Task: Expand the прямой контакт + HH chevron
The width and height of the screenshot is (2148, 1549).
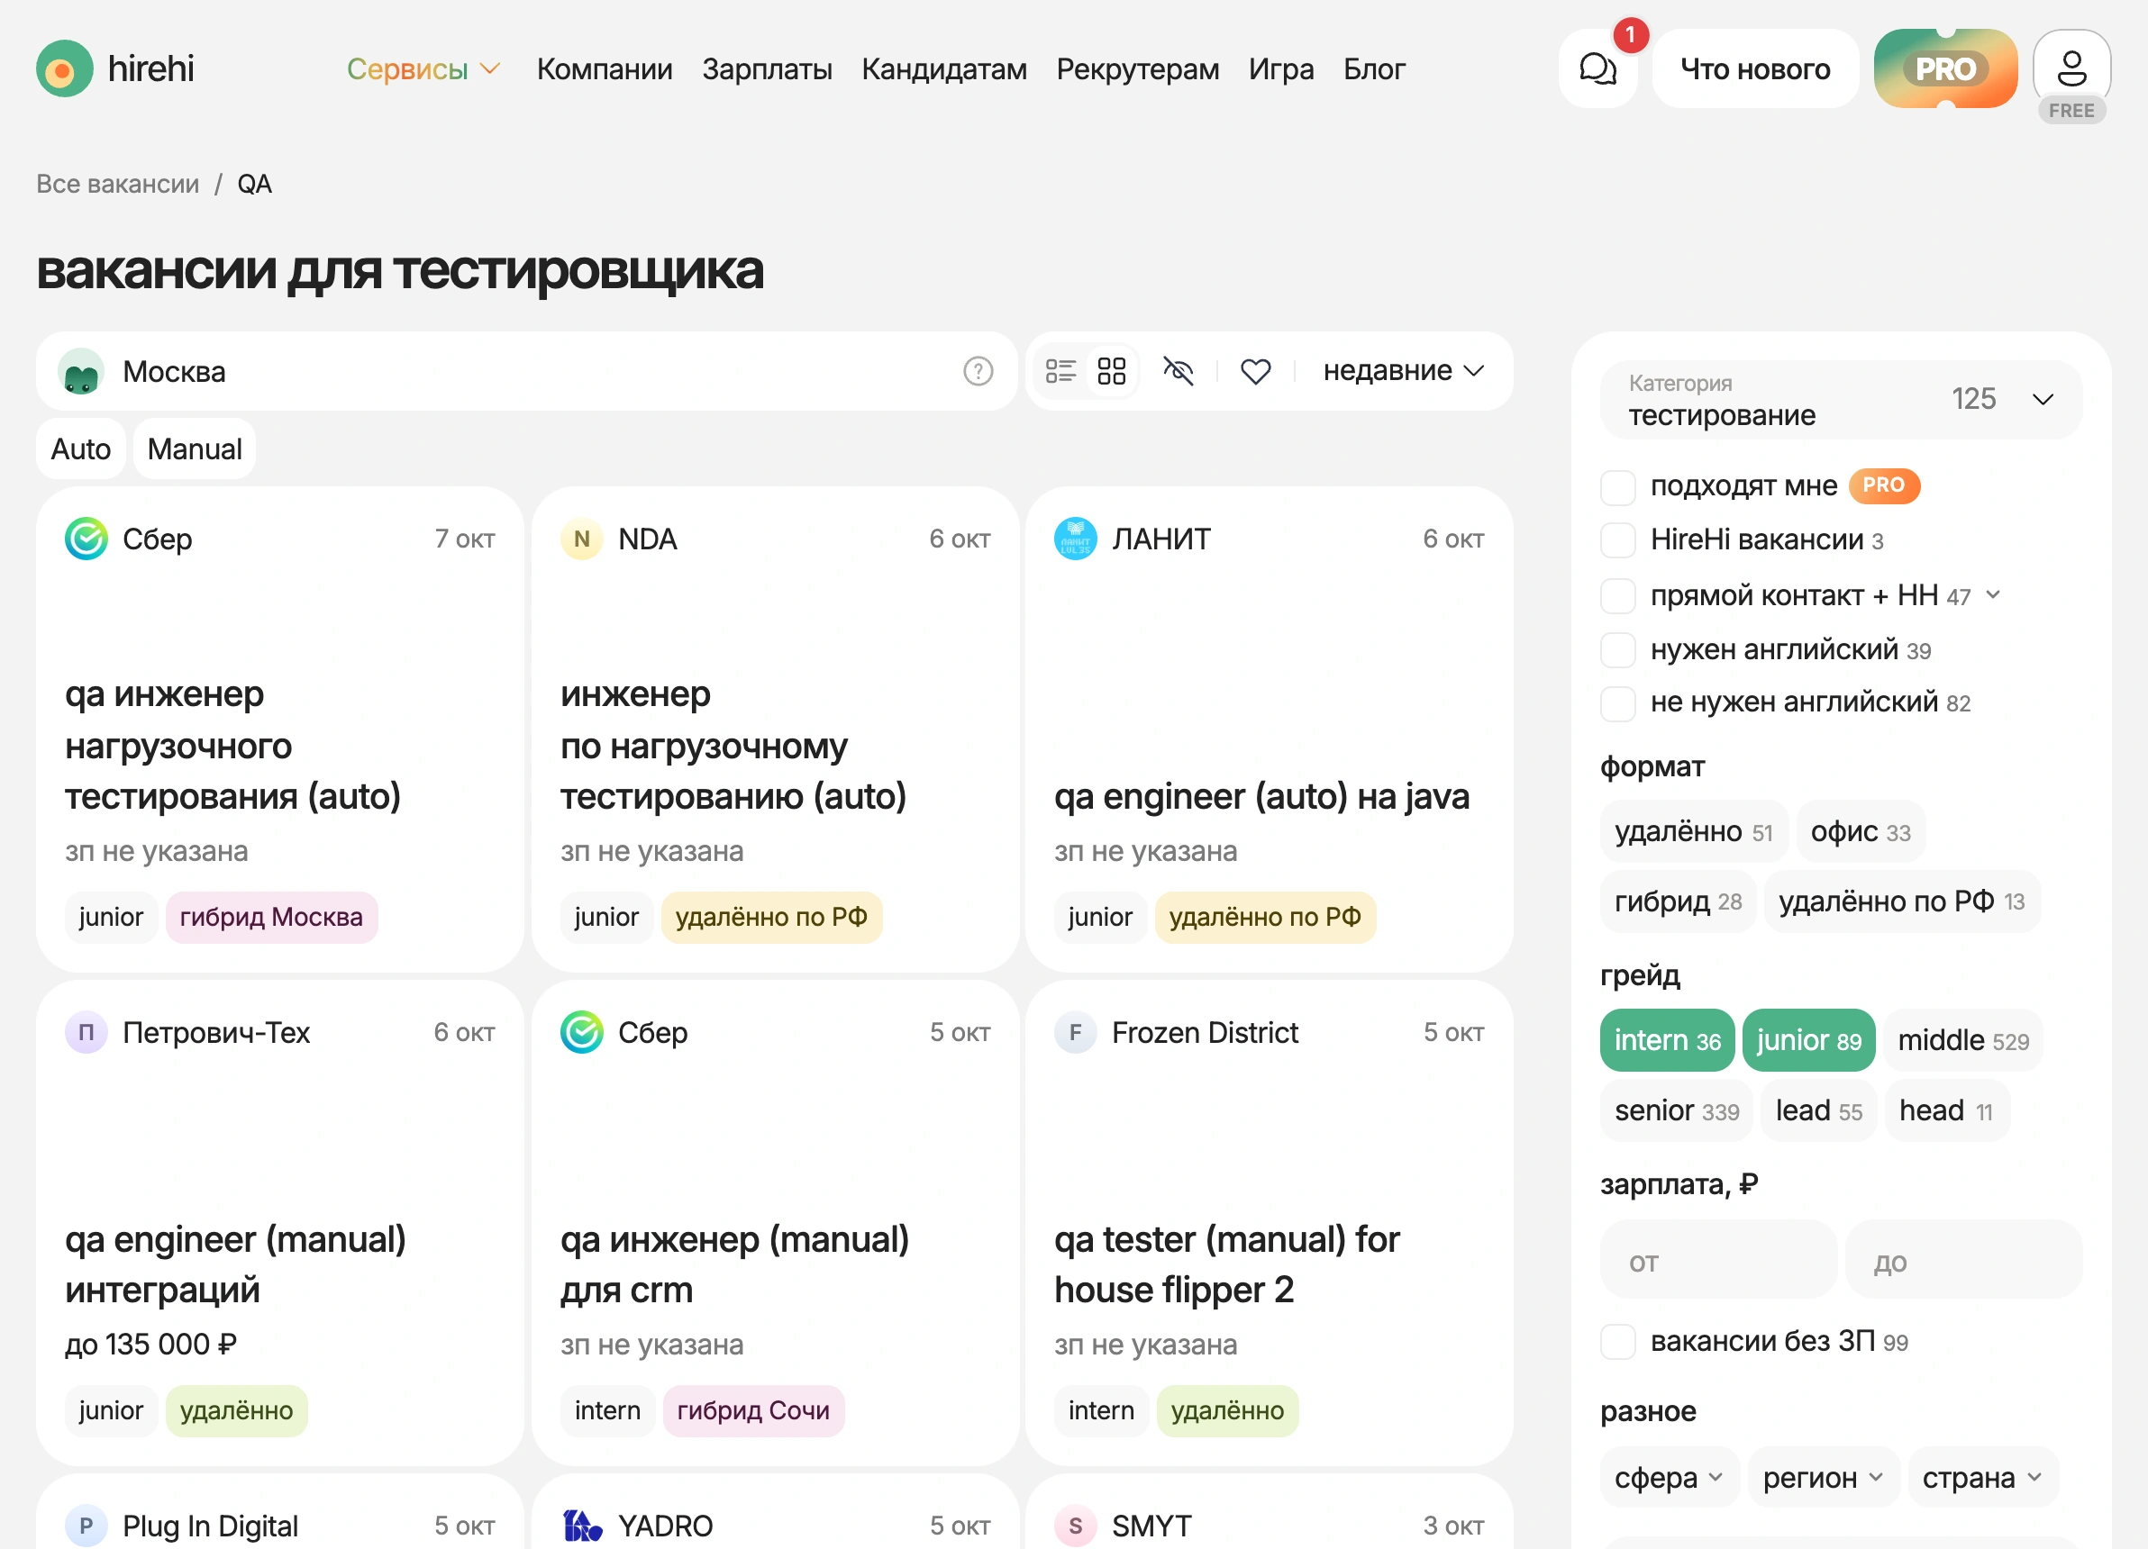Action: coord(1993,594)
